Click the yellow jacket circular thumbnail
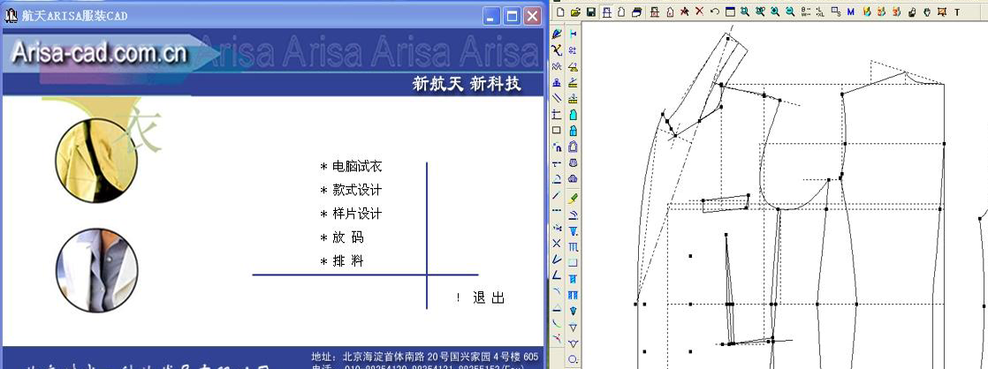This screenshot has width=988, height=369. click(x=96, y=160)
